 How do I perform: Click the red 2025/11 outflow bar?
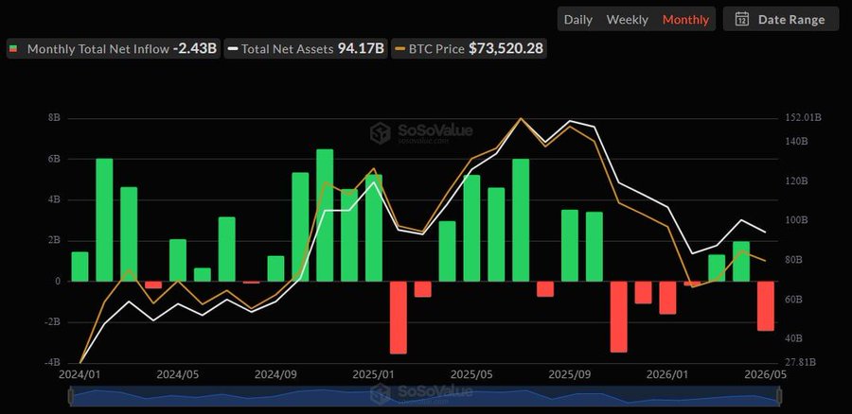(618, 317)
